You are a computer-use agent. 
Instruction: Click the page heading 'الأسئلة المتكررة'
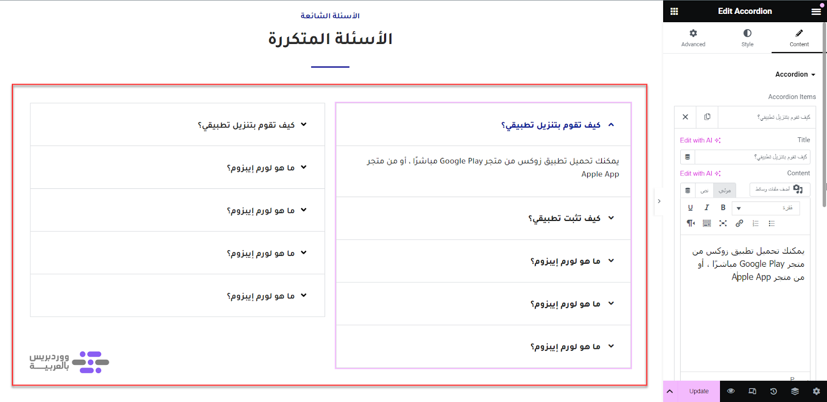coord(330,39)
